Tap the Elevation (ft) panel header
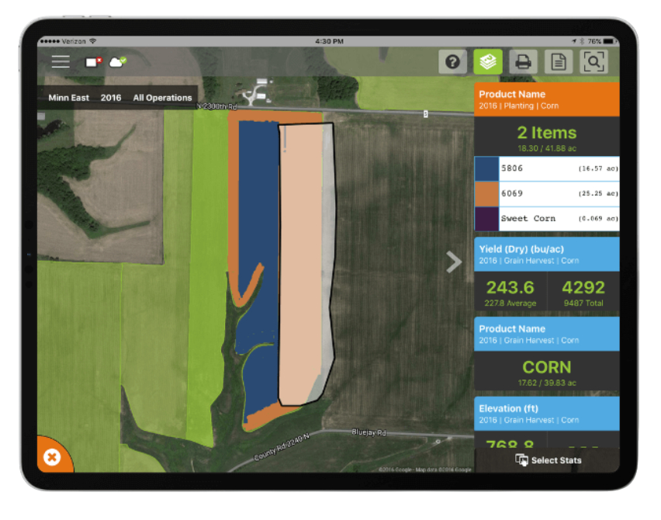Viewport: 661px width, 520px height. (546, 414)
